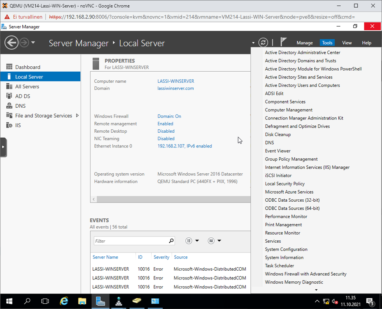The width and height of the screenshot is (382, 309).
Task: Launch Performance Monitor
Action: 286,216
